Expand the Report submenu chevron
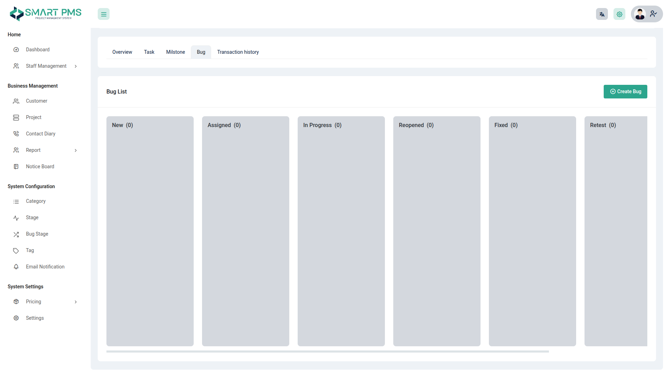 click(76, 150)
